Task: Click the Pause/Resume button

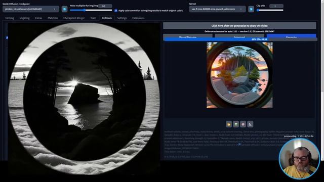Action: click(x=188, y=36)
